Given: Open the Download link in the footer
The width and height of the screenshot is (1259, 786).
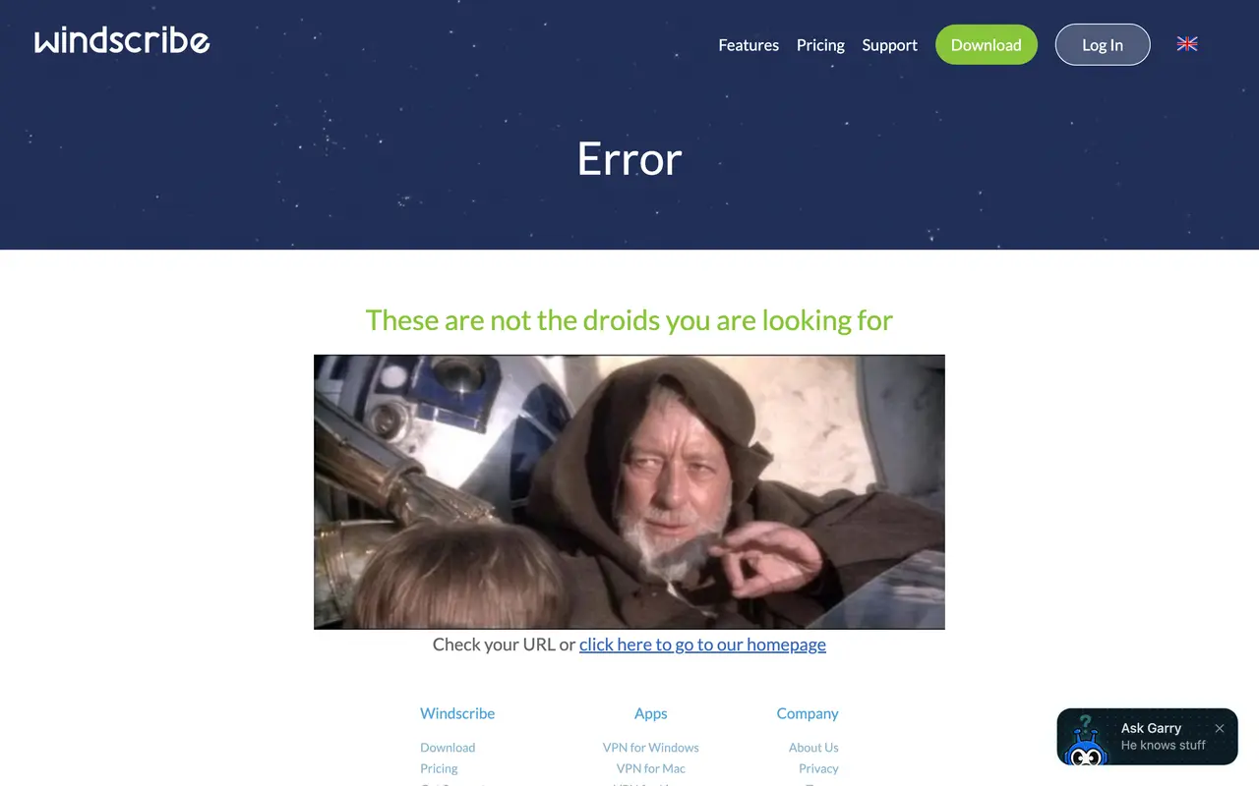Looking at the screenshot, I should pyautogui.click(x=448, y=748).
